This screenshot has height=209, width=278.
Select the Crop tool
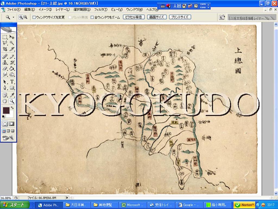tap(5, 49)
